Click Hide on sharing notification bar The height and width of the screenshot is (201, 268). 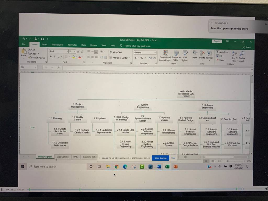coord(173,158)
